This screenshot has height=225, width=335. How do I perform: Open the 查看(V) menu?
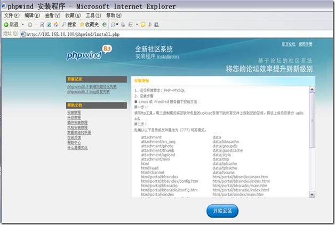click(53, 15)
